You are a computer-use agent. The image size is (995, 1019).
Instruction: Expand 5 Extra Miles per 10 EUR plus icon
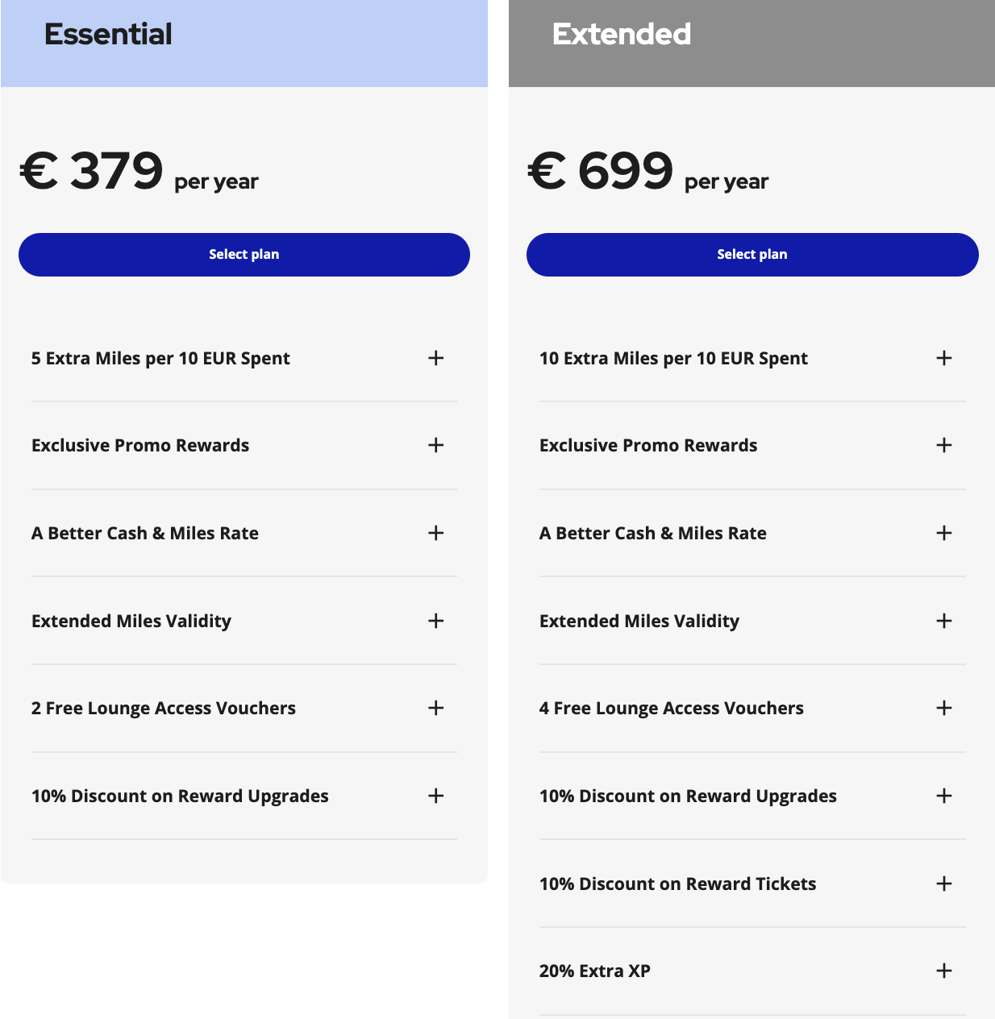436,358
